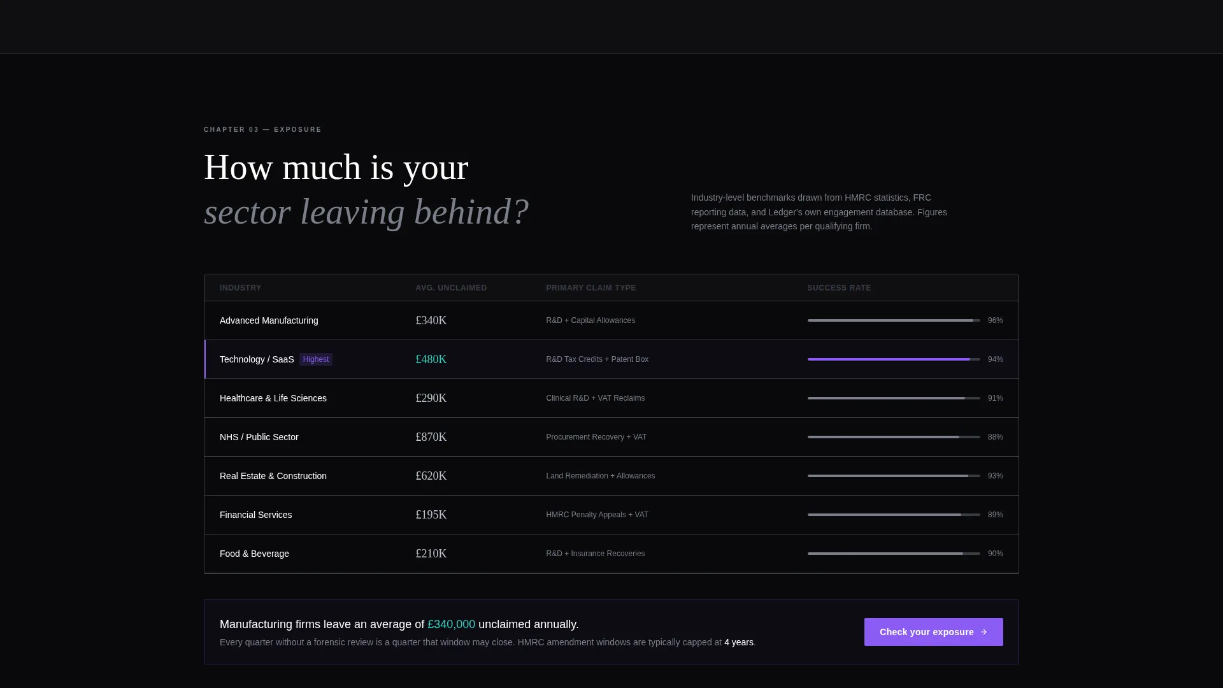Screen dimensions: 1223x688
Task: Select the Advanced Manufacturing row
Action: click(x=611, y=320)
